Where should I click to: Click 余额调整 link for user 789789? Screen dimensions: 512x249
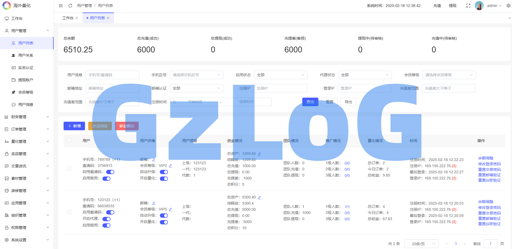click(485, 158)
